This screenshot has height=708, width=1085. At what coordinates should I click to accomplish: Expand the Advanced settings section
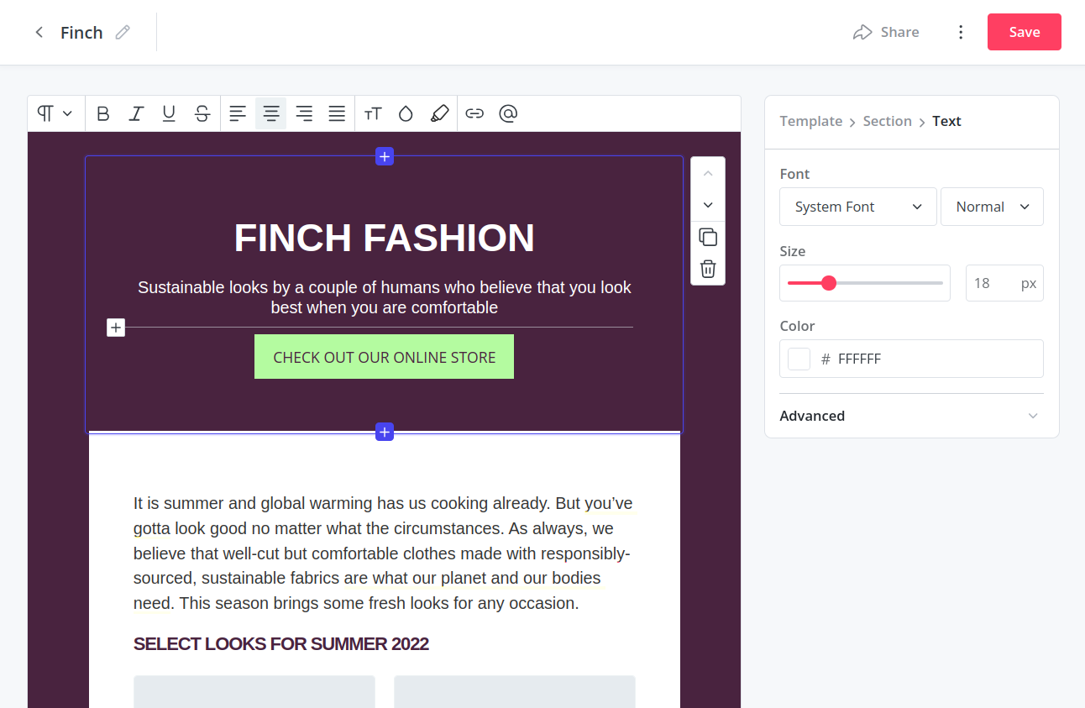coord(911,416)
